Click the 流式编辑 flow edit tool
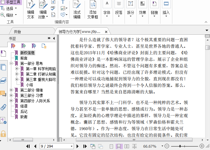Screen dimensions: 210x150 [77, 10]
